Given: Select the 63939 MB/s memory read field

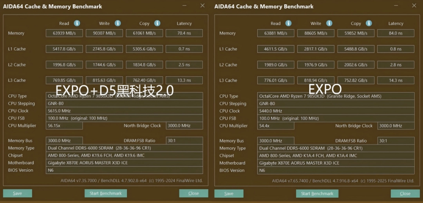Looking at the screenshot, I should [x=64, y=33].
